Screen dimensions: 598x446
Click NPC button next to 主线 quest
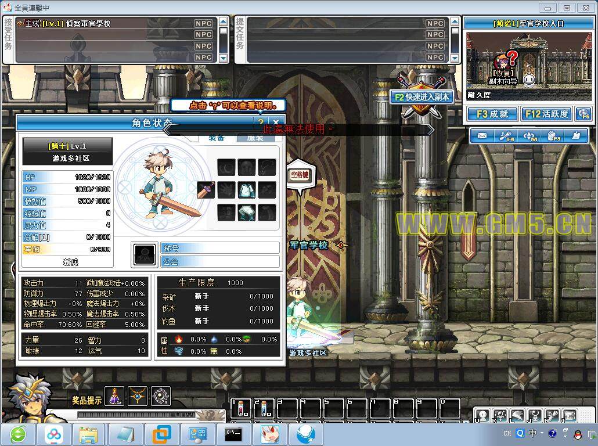tap(203, 24)
